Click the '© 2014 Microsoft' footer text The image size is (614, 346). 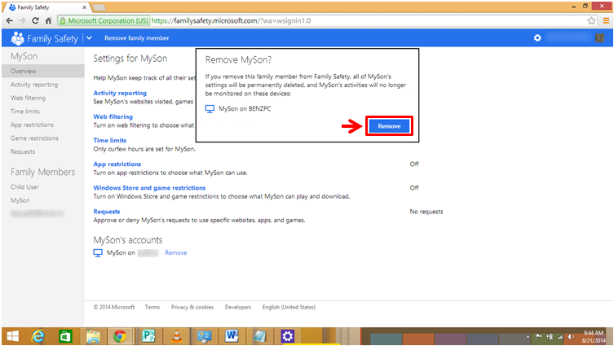pos(114,307)
